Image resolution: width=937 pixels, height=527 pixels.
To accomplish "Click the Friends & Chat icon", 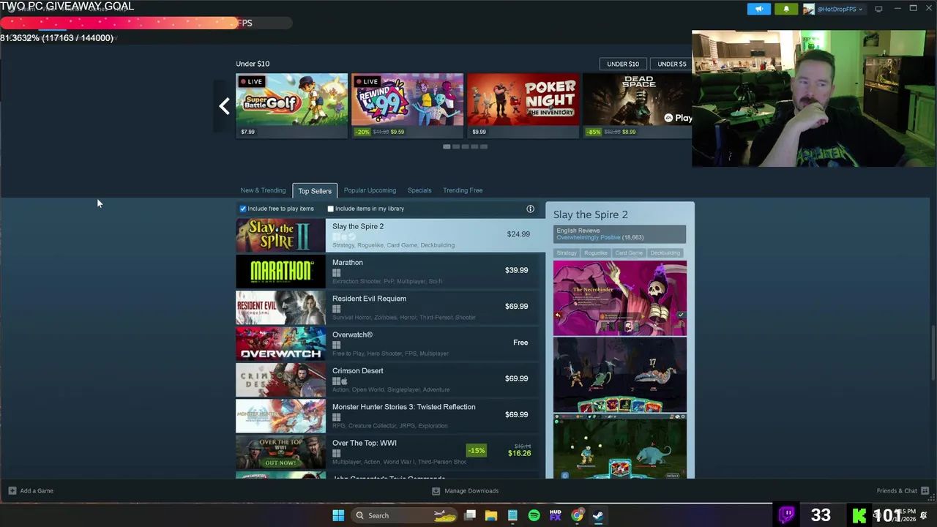I will (925, 490).
